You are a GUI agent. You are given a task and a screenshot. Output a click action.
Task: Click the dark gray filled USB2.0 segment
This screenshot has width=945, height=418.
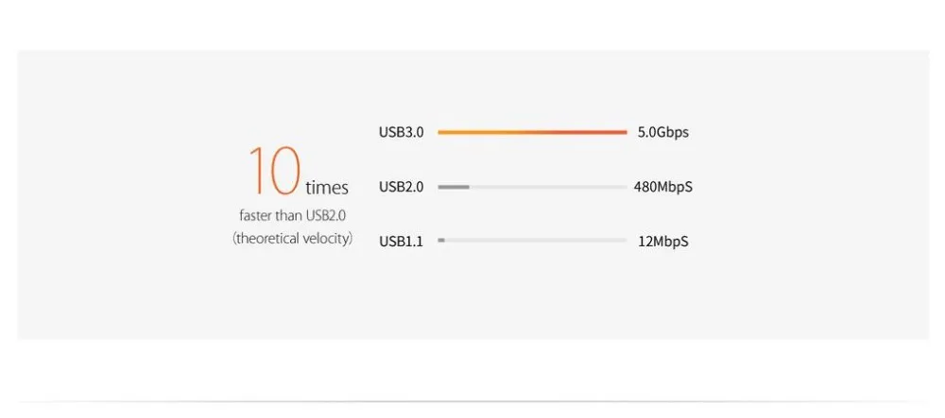454,187
